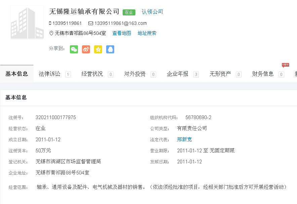Switch to the 法律诉讼 tab
This screenshot has height=204, width=297.
click(50, 74)
